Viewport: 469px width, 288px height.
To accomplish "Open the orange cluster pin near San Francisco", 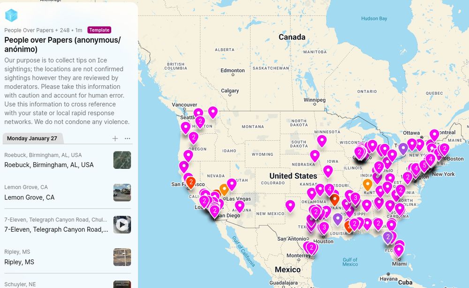I will pyautogui.click(x=190, y=181).
